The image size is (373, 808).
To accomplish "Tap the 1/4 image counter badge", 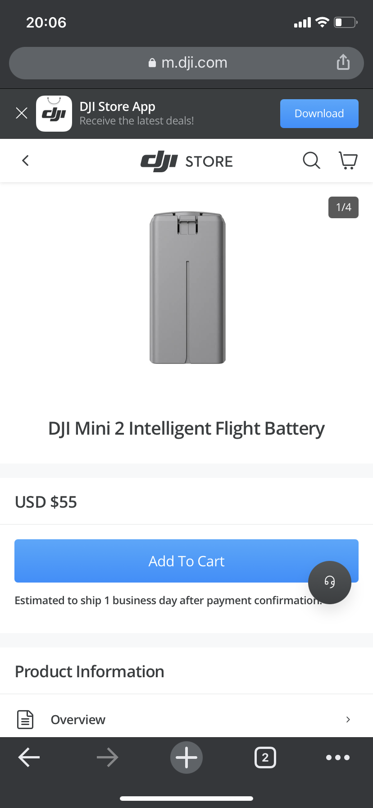I will point(343,207).
